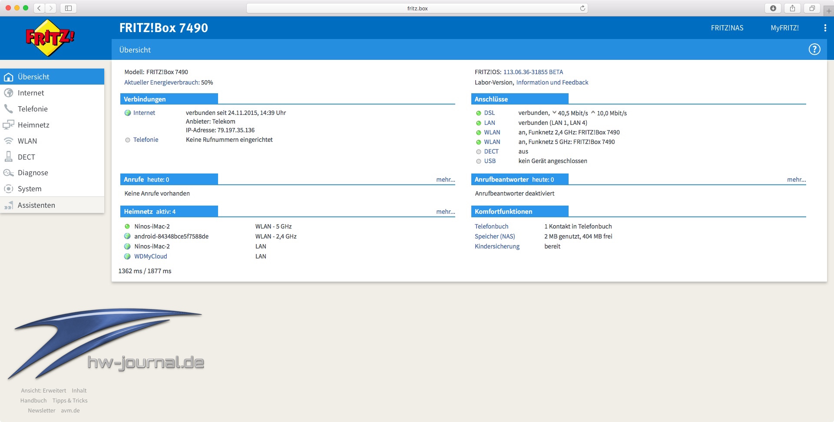Image resolution: width=834 pixels, height=422 pixels.
Task: Click the Übersicht home icon in sidebar
Action: coord(8,77)
